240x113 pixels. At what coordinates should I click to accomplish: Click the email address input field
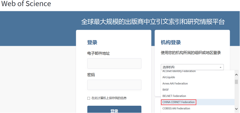tap(114, 63)
